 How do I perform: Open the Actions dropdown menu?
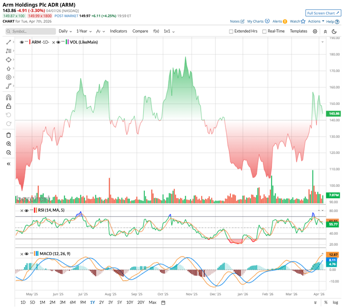[316, 21]
